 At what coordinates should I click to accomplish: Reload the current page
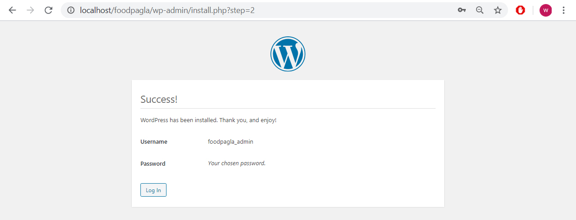(x=49, y=10)
